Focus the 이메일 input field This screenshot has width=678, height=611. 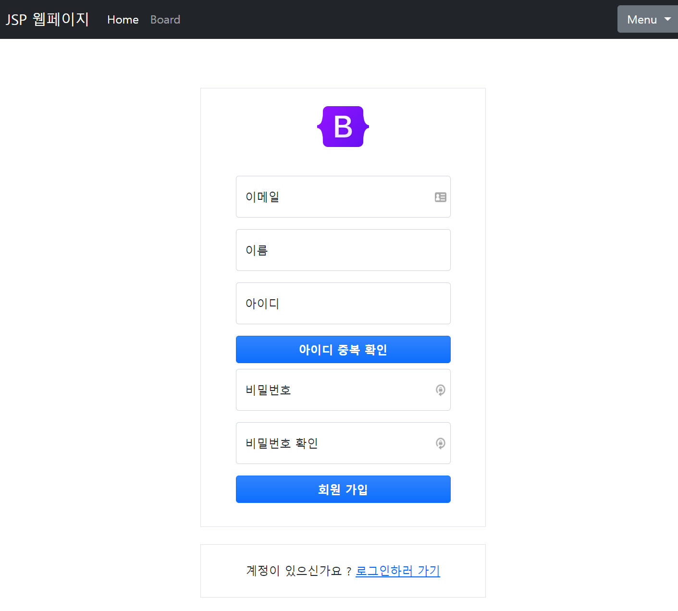tap(343, 197)
